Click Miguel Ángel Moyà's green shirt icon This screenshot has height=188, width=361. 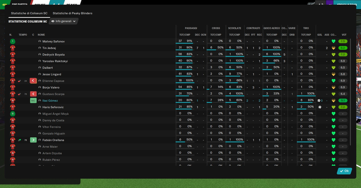coord(13,114)
